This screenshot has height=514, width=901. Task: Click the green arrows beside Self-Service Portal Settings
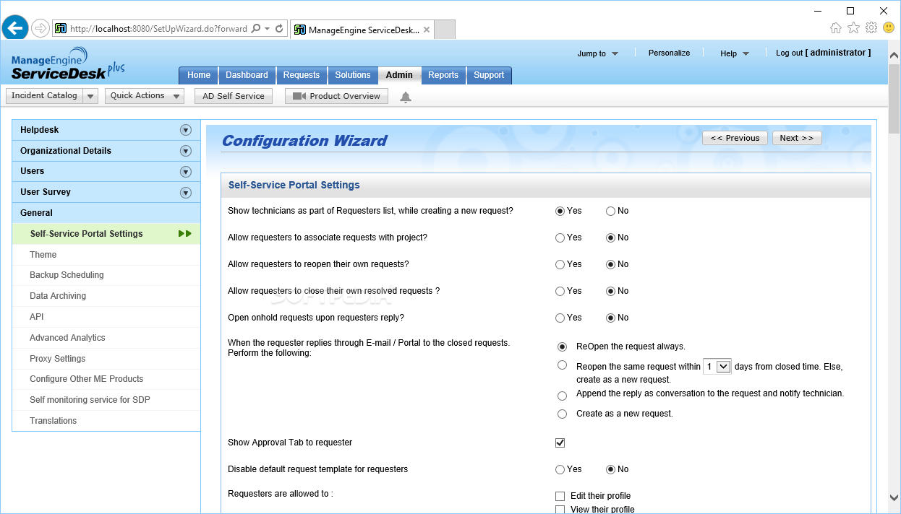(x=185, y=234)
